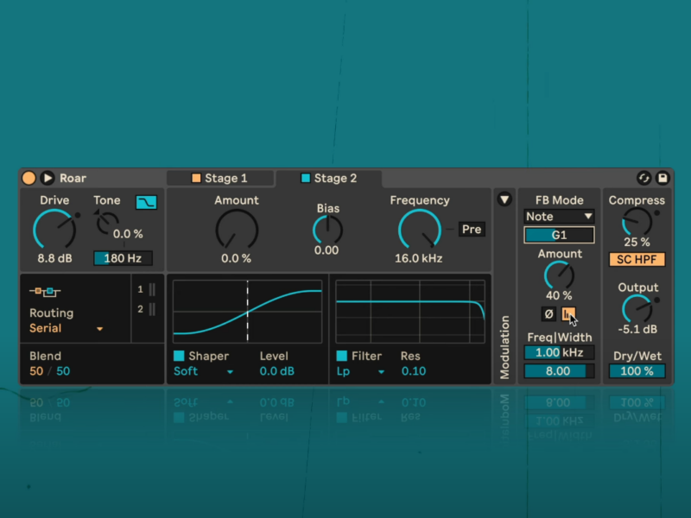
Task: Collapse the Modulation panel triangle
Action: coord(504,200)
